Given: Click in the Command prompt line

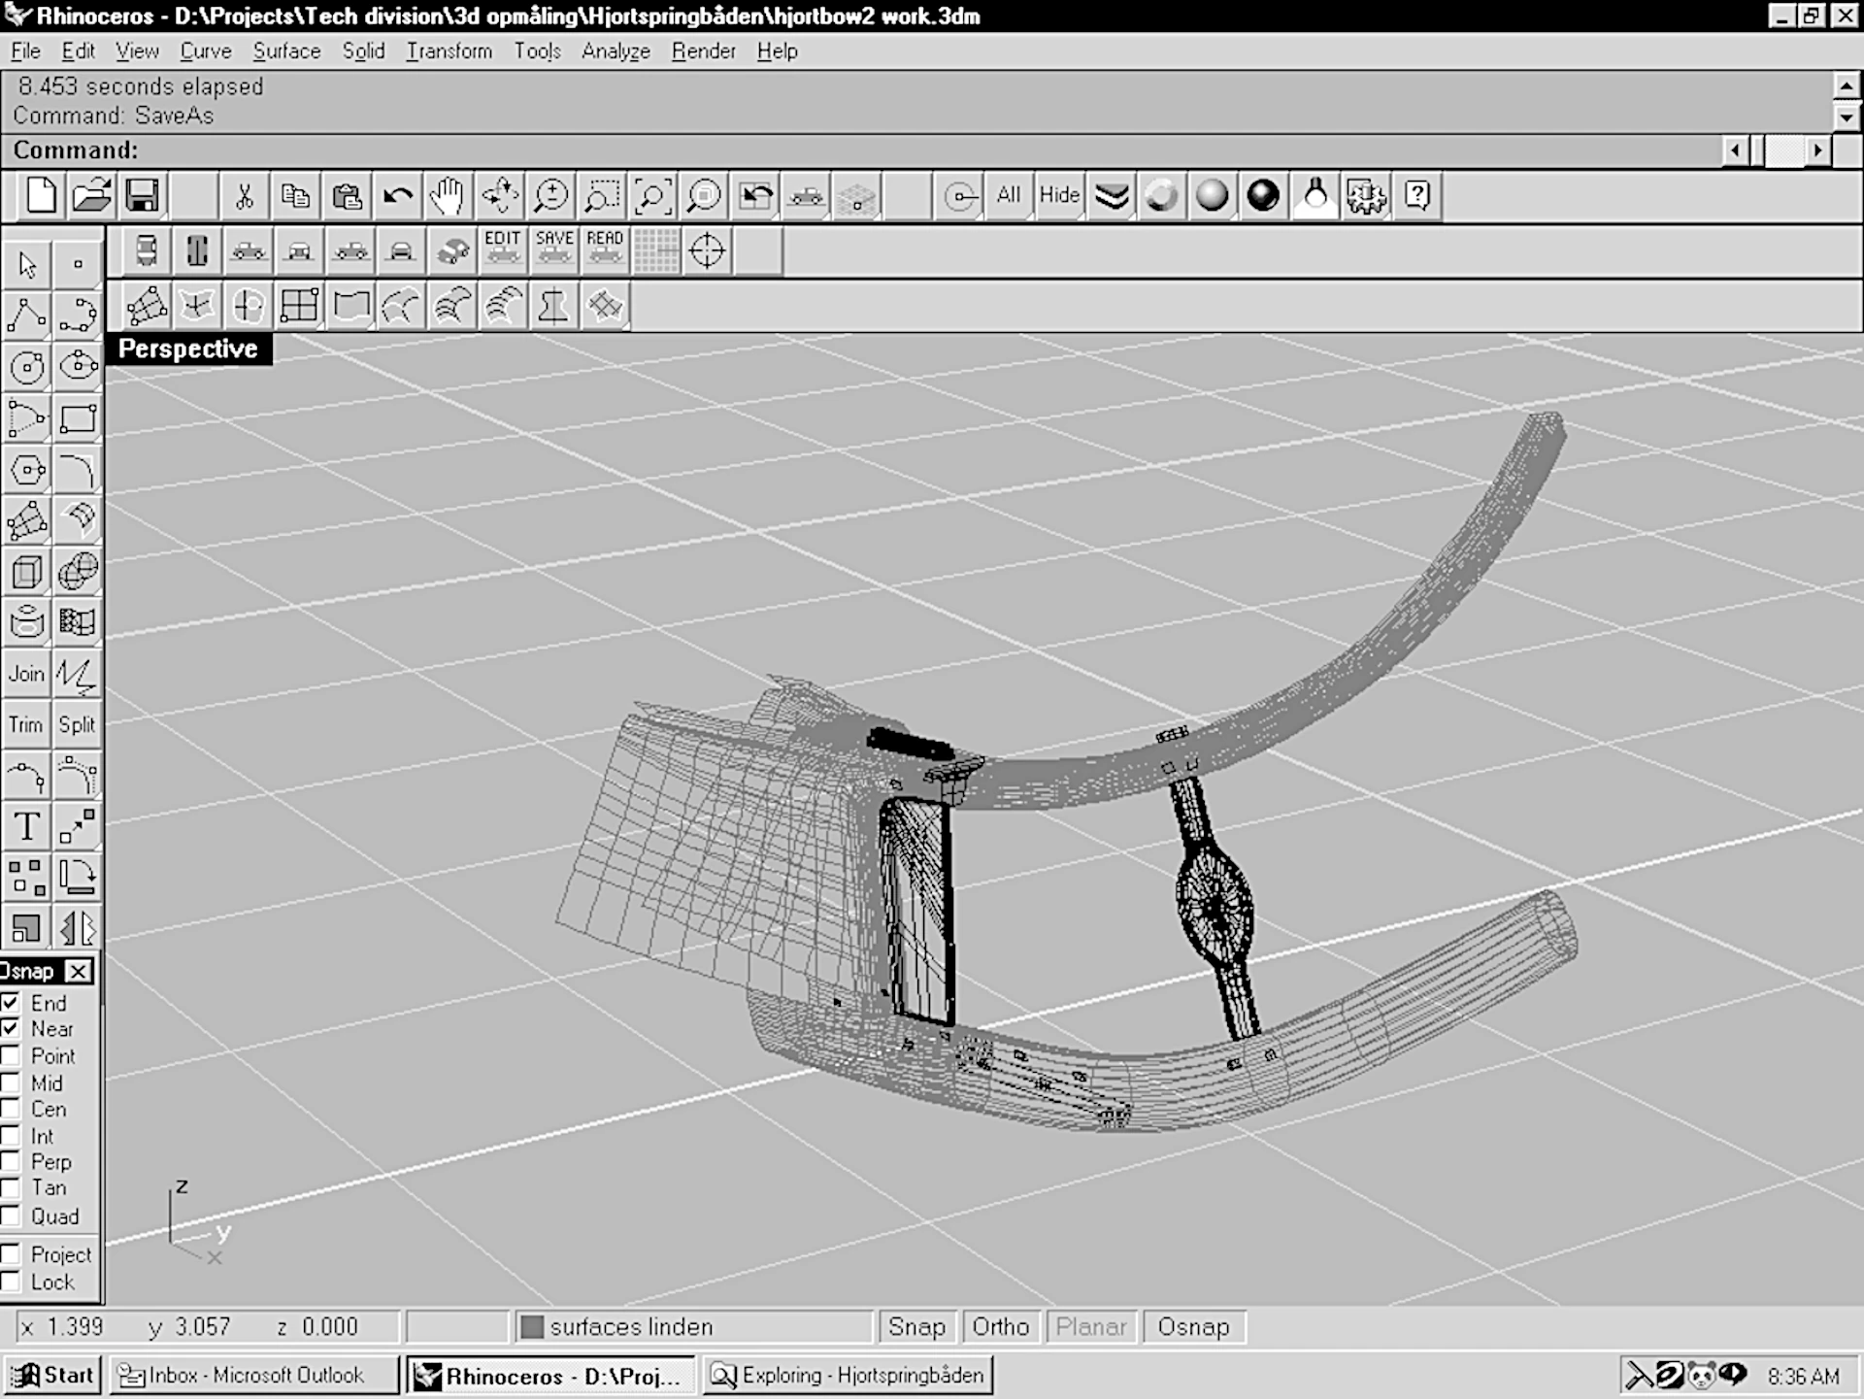Looking at the screenshot, I should coord(860,150).
